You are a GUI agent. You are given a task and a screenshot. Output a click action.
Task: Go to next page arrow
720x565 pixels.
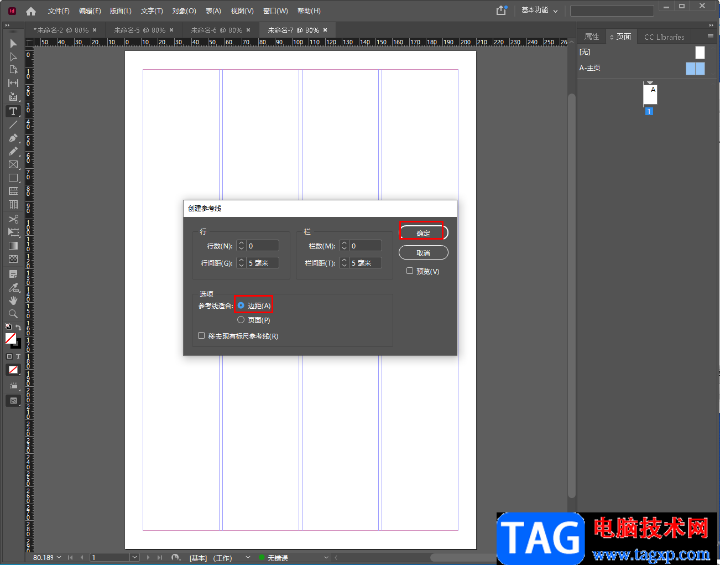coord(148,557)
